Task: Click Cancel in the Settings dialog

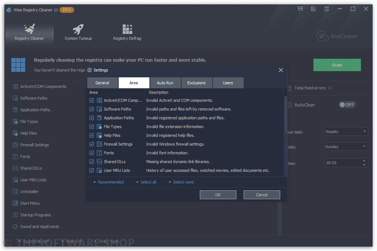Action: click(x=262, y=195)
